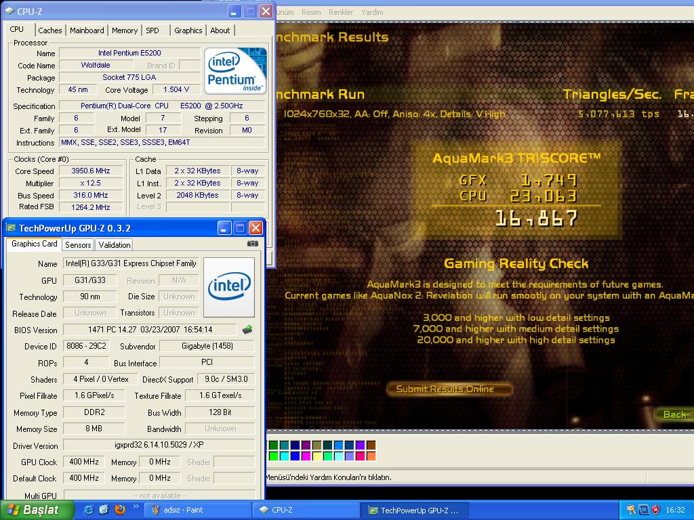Select the pale yellow palette swatch
Screen dimensions: 694x520
[317, 456]
